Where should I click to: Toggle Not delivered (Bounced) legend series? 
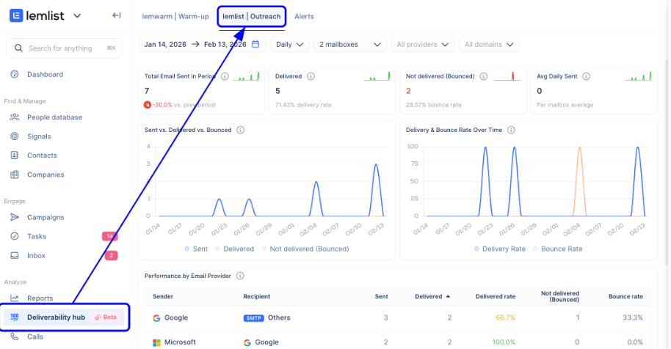(305, 249)
